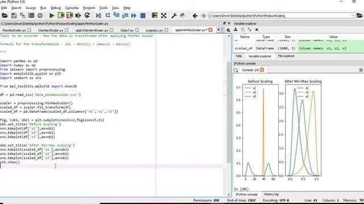Open Preferences wrench icon
The width and height of the screenshot is (364, 204).
tap(174, 15)
